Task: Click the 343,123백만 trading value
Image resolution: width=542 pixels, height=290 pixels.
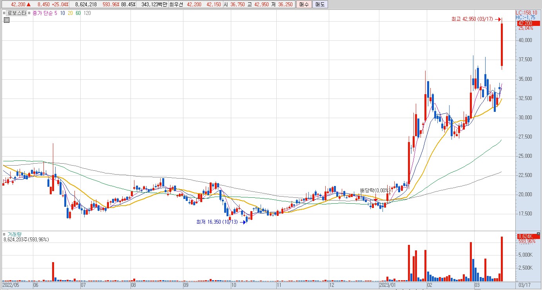Action: (154, 4)
